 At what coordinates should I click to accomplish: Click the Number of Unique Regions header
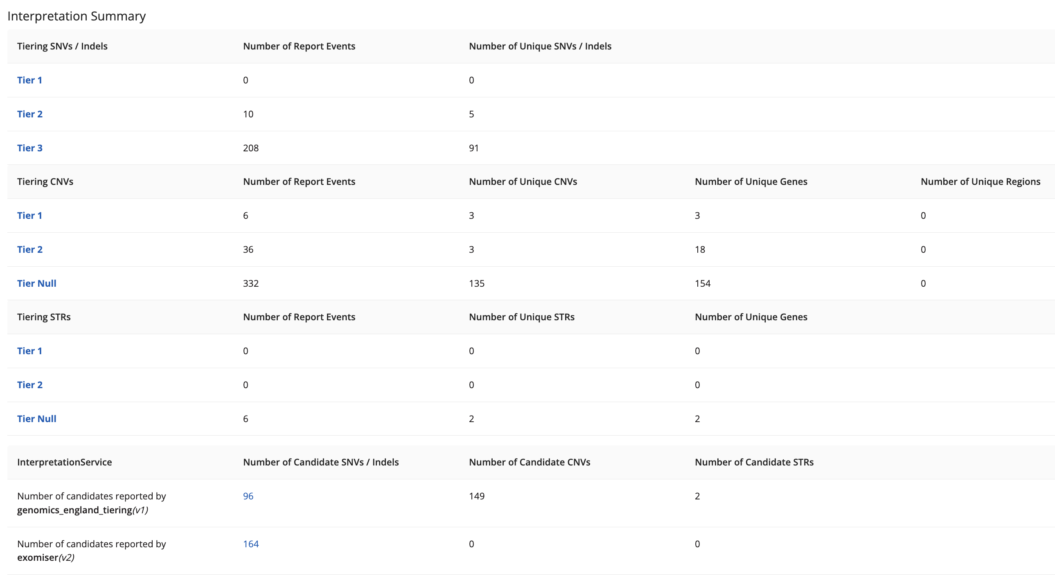[980, 182]
